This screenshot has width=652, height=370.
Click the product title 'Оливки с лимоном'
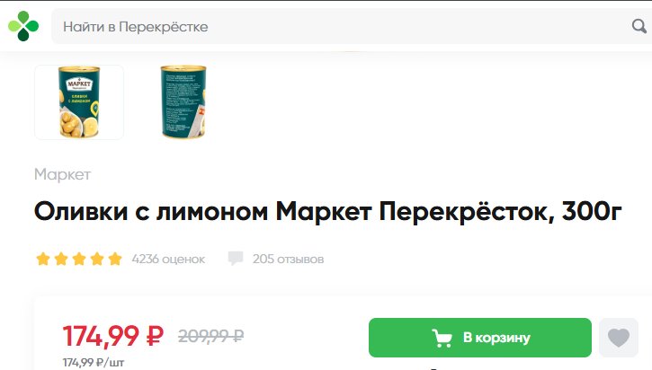point(151,212)
